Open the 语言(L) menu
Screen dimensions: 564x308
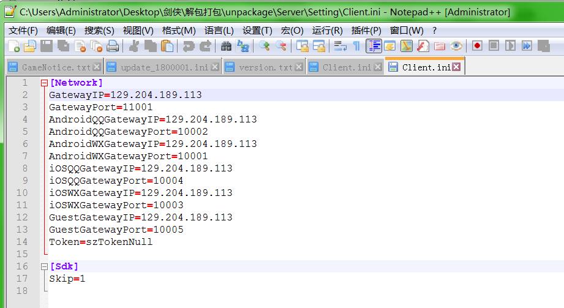(x=219, y=30)
